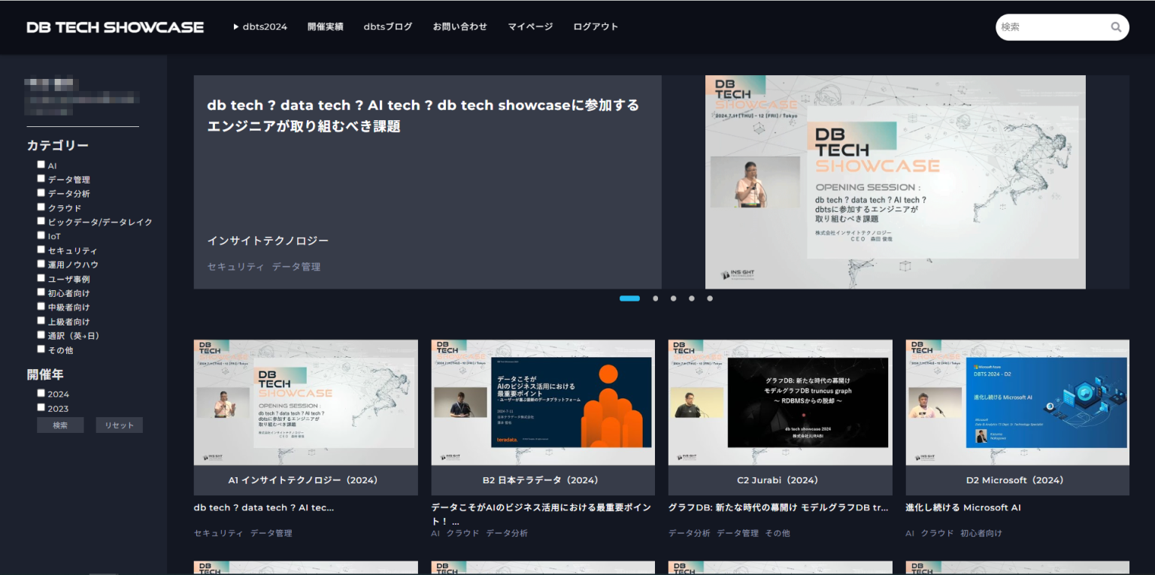Click クラウド tag under B2 card

(x=462, y=533)
